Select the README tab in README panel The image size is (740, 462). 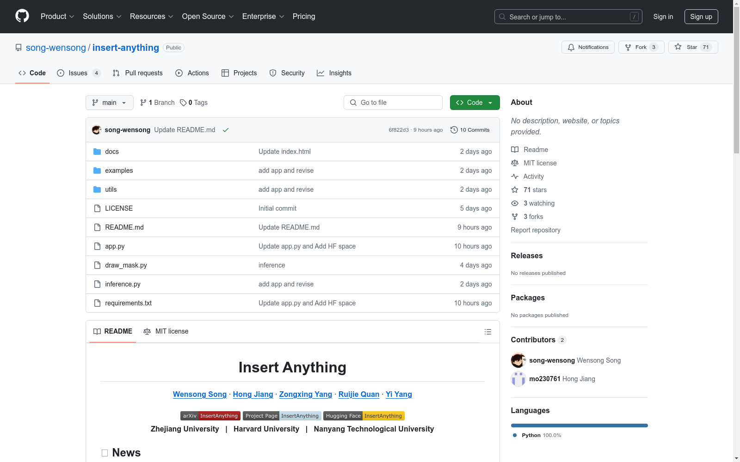click(113, 331)
